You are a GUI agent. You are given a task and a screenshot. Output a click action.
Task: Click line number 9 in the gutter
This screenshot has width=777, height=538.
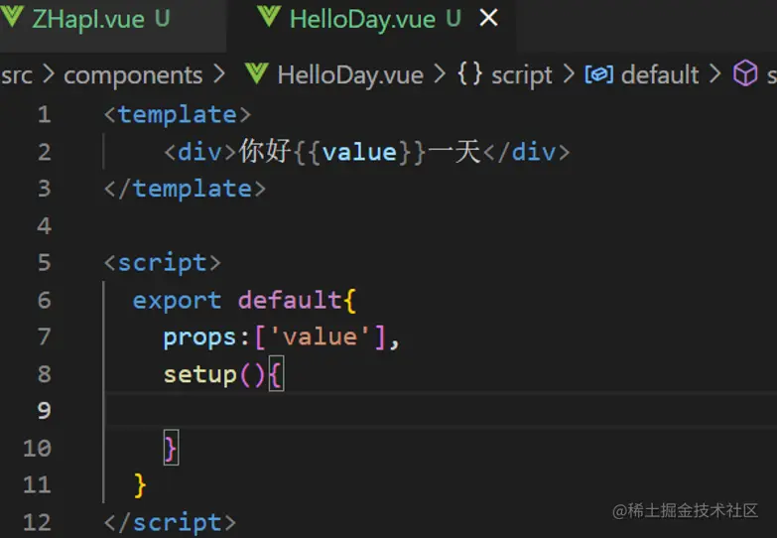point(43,410)
